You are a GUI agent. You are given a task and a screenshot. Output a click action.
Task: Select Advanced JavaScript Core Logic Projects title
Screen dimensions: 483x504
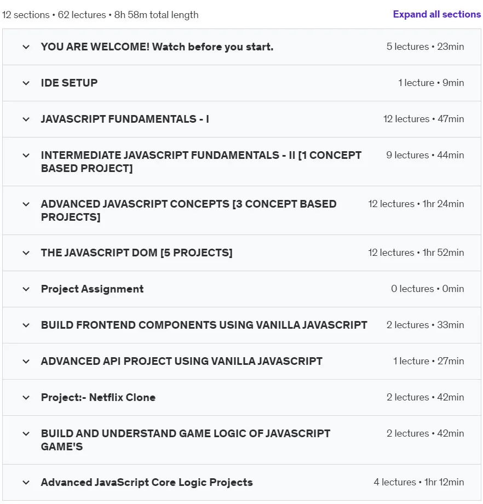pos(147,483)
